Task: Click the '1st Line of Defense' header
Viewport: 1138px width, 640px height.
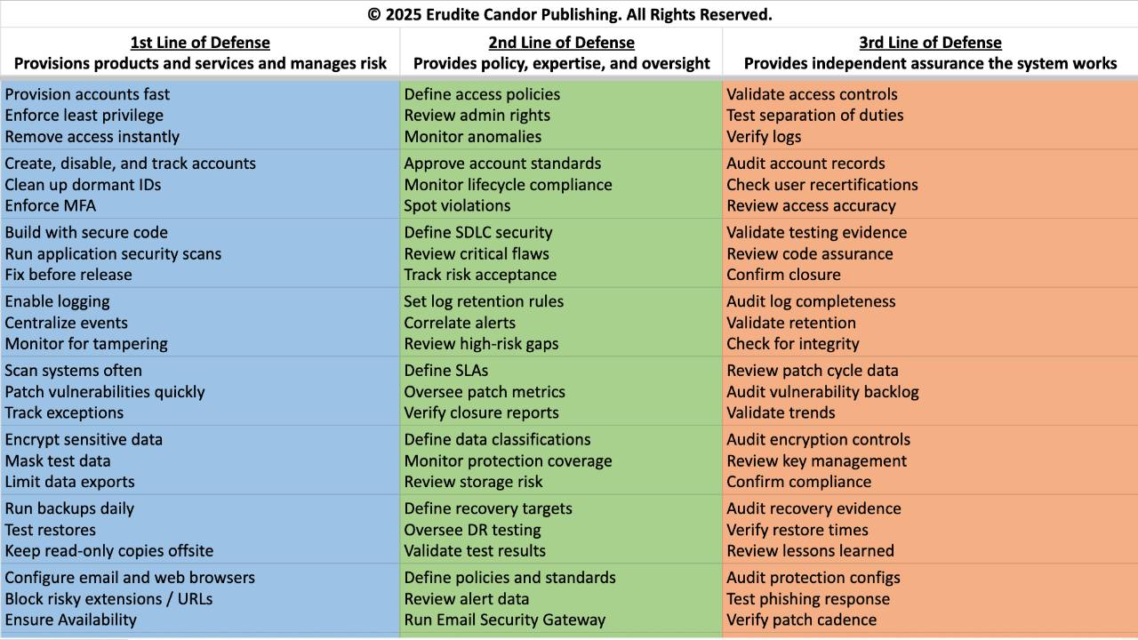Action: 200,43
